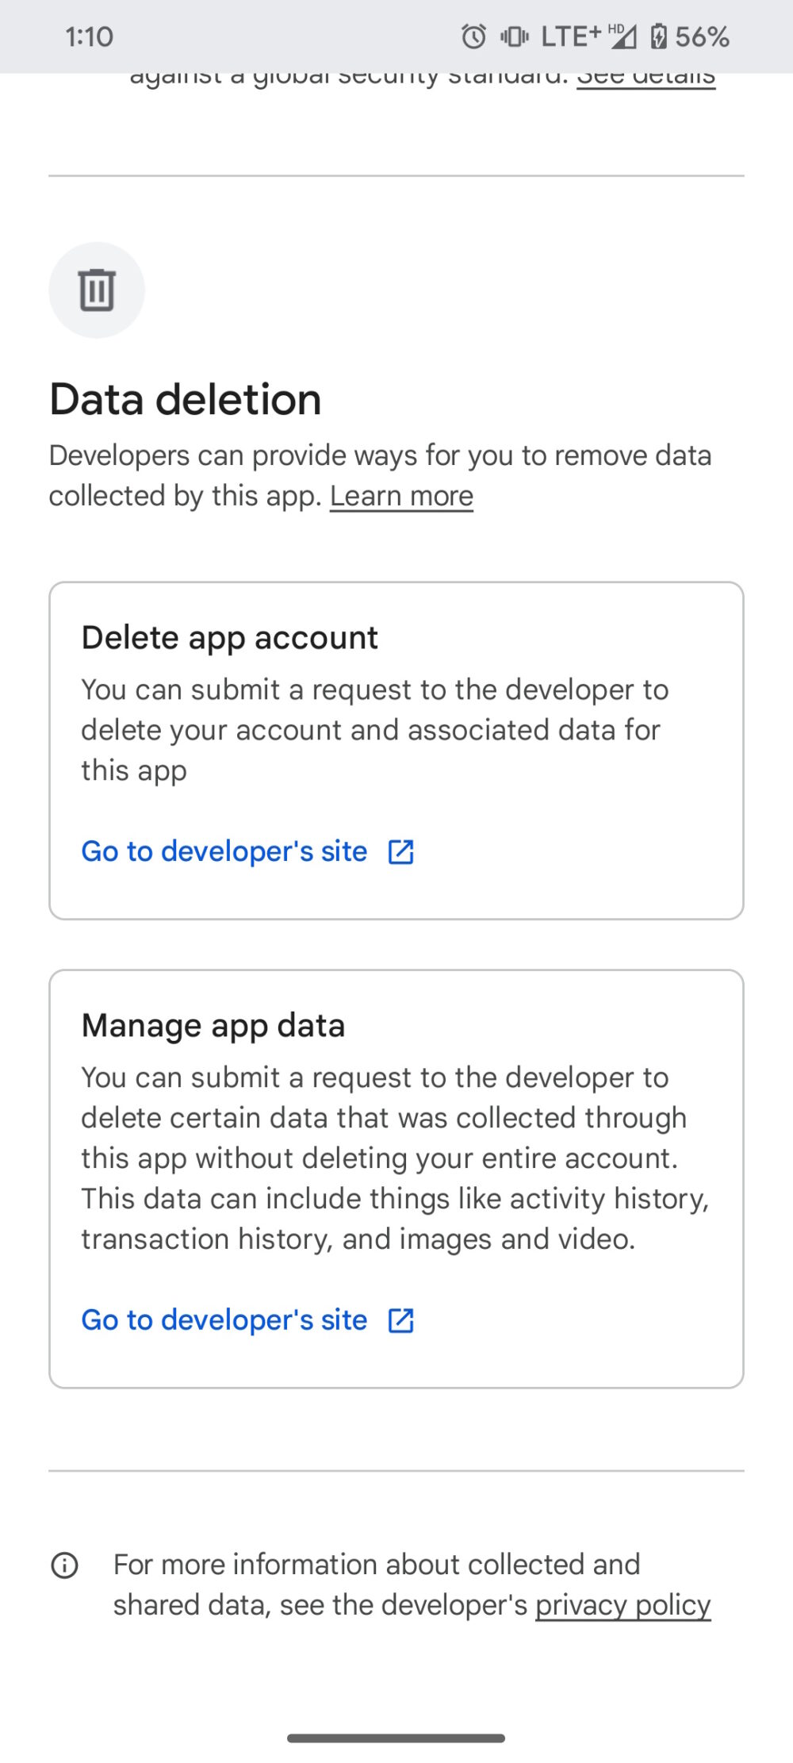Click the vibrate mode icon in status bar
Viewport: 793px width, 1763px height.
click(515, 36)
